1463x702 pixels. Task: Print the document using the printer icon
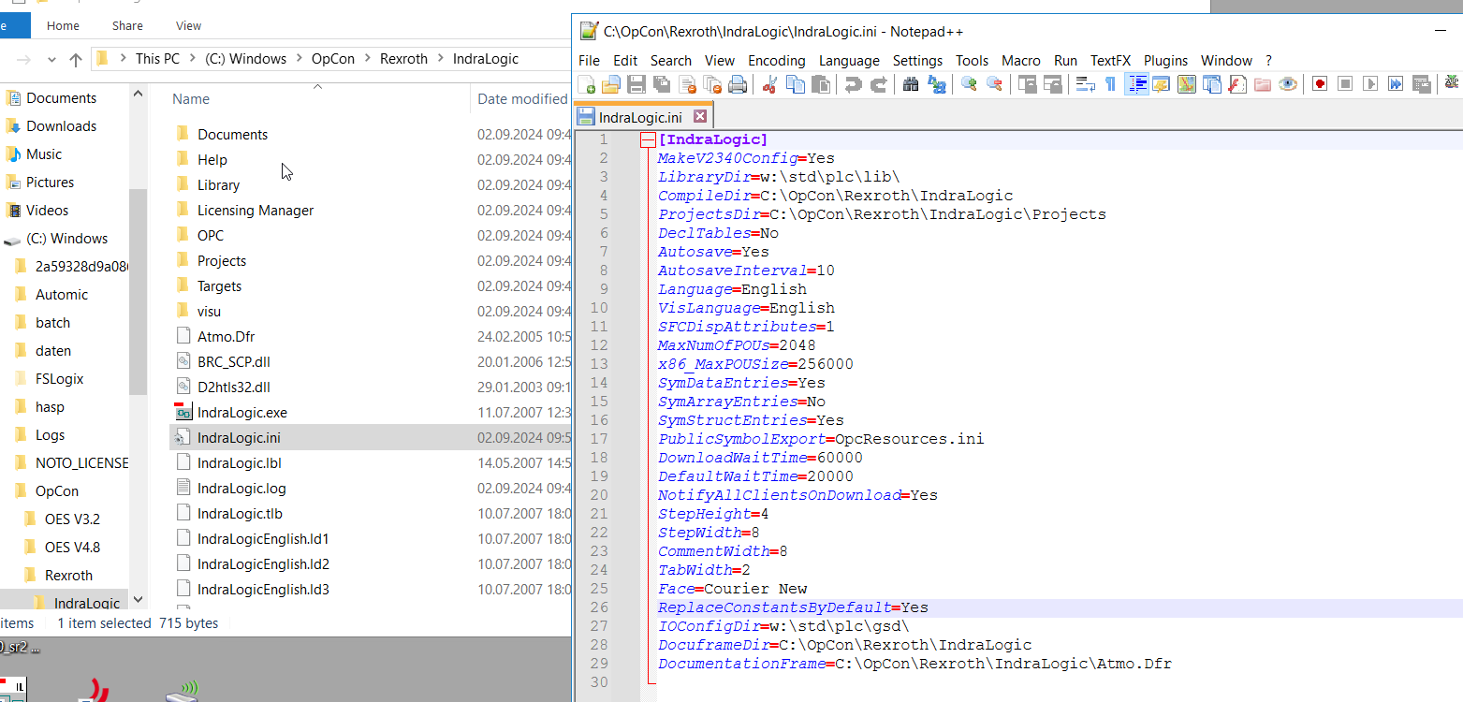coord(738,84)
